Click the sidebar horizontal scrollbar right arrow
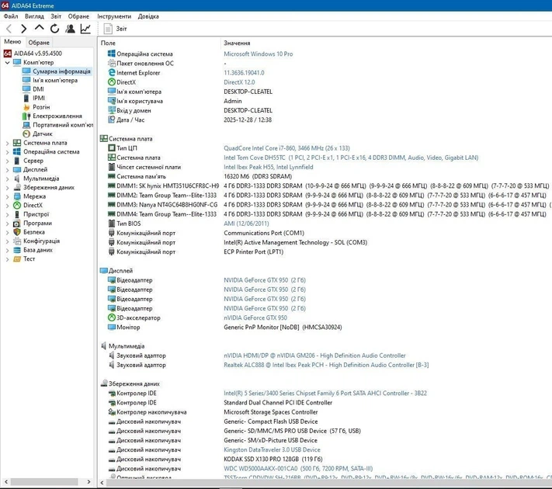This screenshot has height=489, width=552. (x=89, y=481)
